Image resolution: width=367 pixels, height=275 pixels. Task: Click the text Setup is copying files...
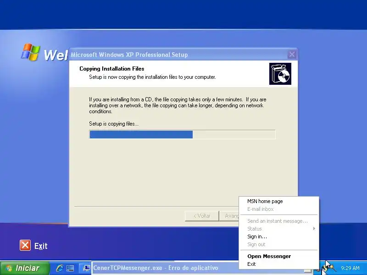[114, 124]
